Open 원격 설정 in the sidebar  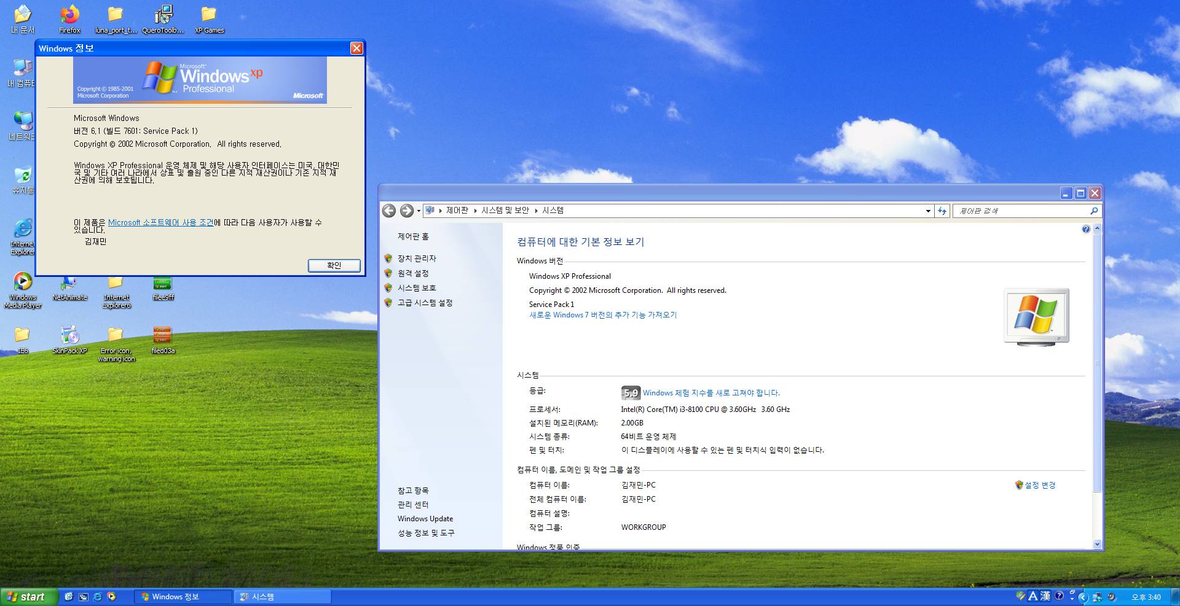point(413,273)
